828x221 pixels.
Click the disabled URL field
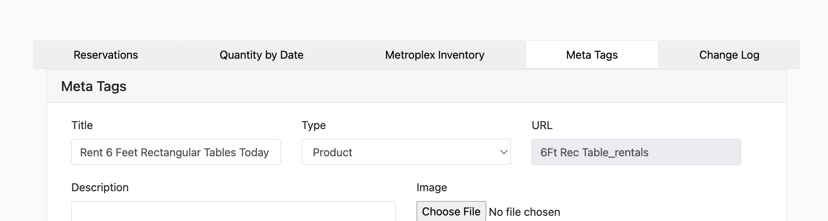(x=636, y=152)
